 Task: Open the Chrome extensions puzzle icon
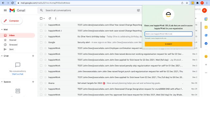(x=198, y=3)
